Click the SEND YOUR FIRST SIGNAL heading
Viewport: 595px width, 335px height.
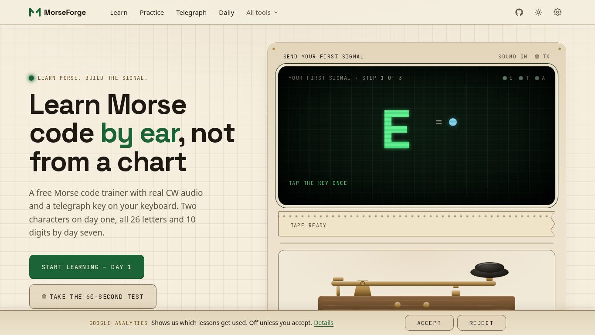(x=323, y=57)
